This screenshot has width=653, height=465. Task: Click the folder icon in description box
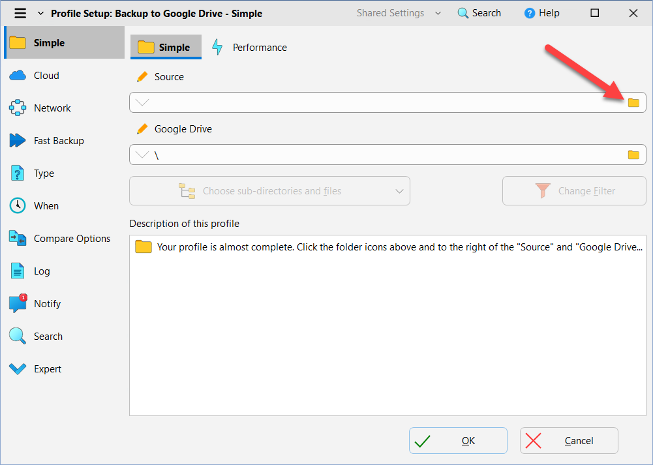point(144,247)
